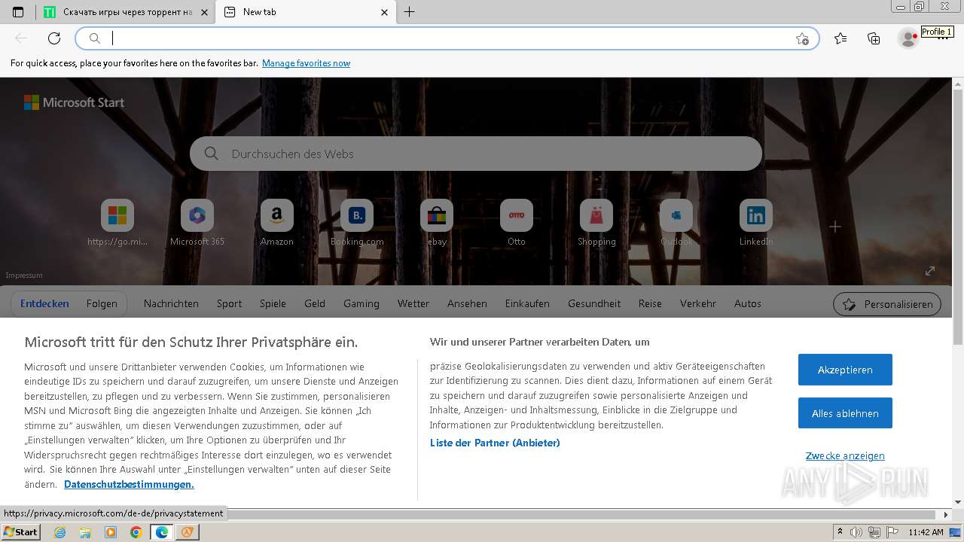Viewport: 964px width, 542px height.
Task: Click the Impressum link
Action: (x=24, y=276)
